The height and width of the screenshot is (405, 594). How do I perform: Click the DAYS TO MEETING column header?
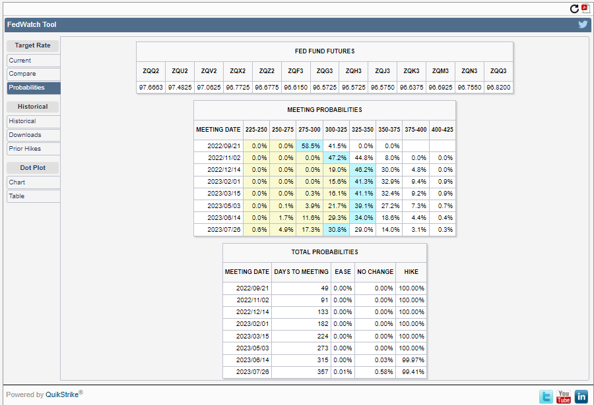click(301, 271)
